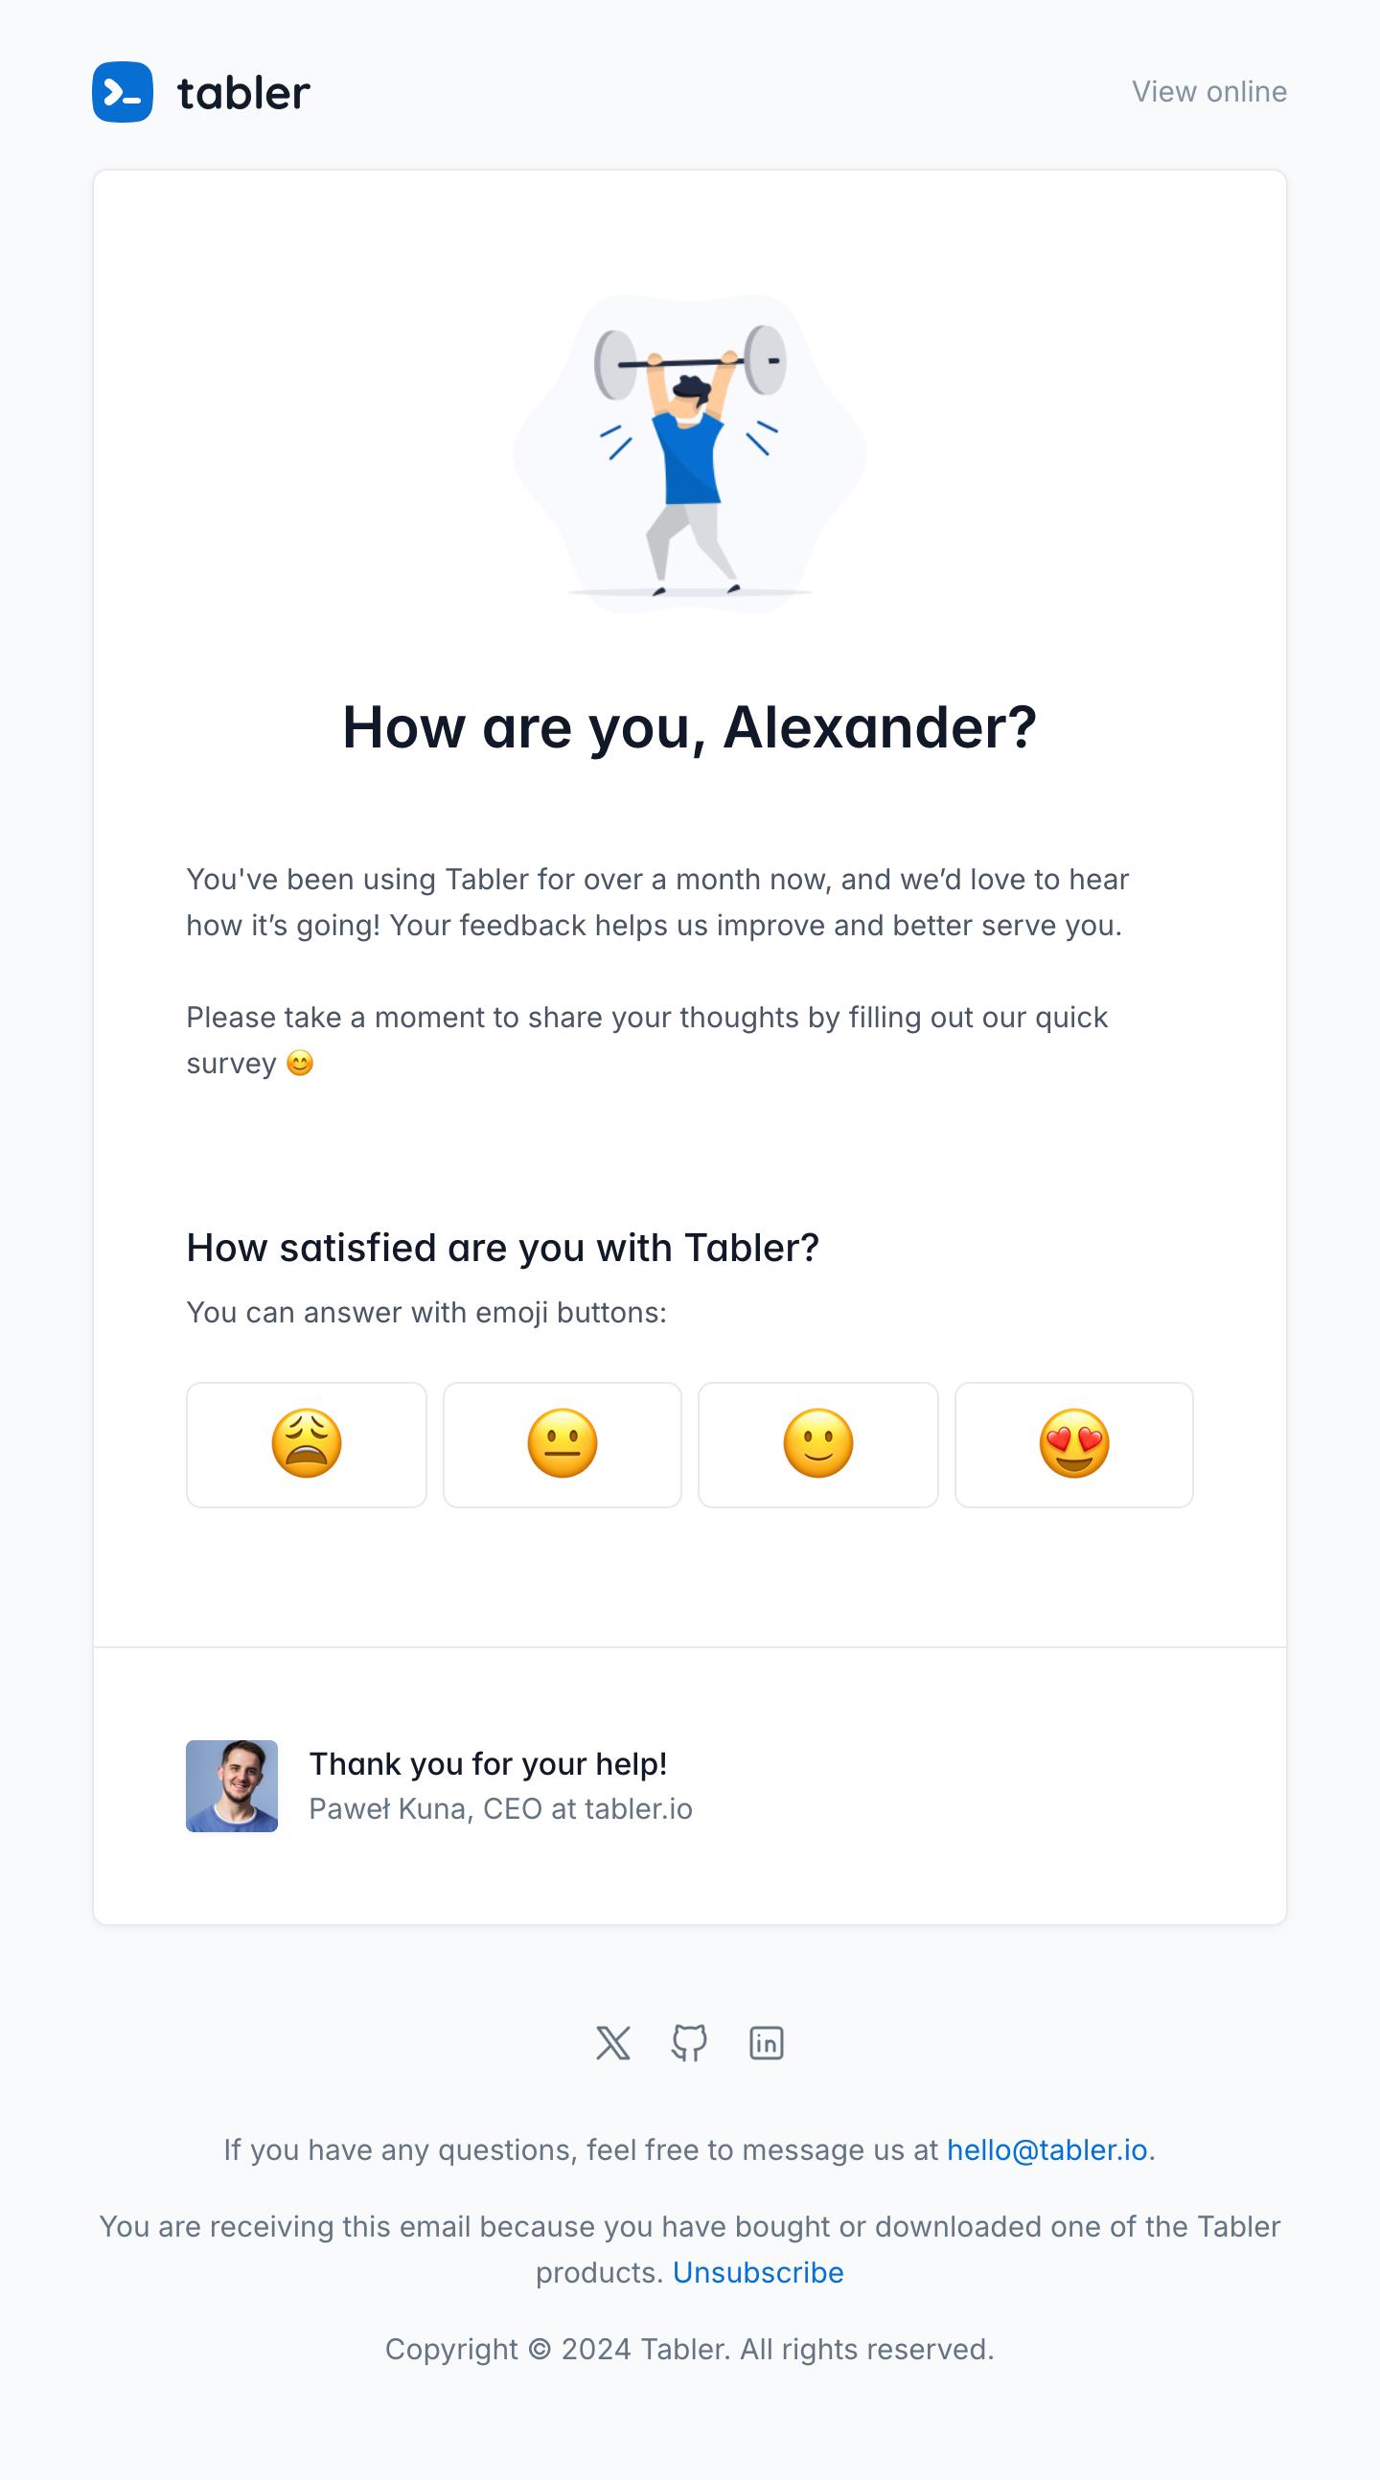Viewport: 1380px width, 2480px height.
Task: Click the Unsubscribe link
Action: click(x=758, y=2272)
